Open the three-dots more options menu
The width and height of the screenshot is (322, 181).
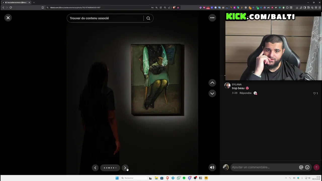pos(212,18)
